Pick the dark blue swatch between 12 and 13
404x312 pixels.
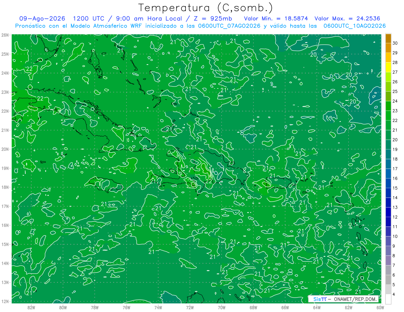pyautogui.click(x=388, y=212)
